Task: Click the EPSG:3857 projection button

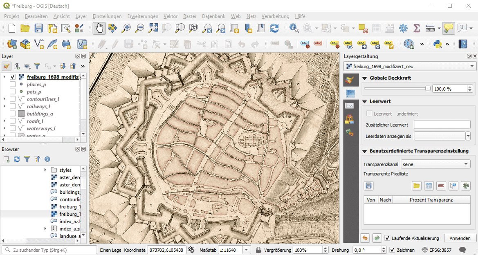Action: click(437, 250)
